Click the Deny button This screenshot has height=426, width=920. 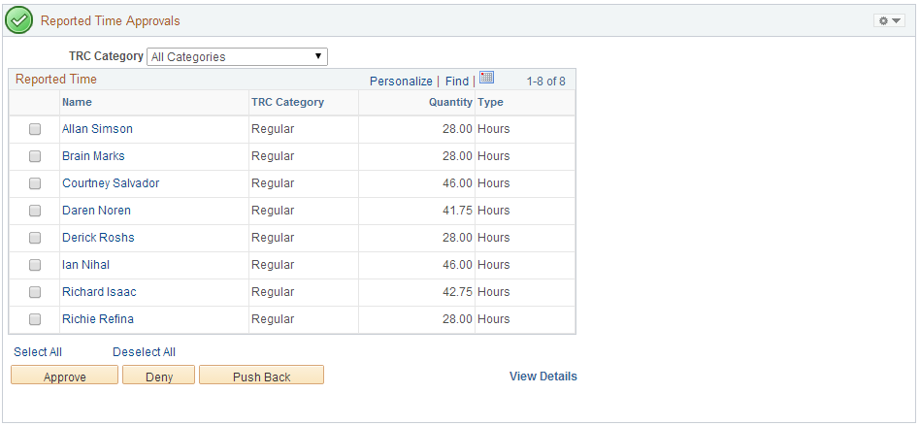click(158, 376)
